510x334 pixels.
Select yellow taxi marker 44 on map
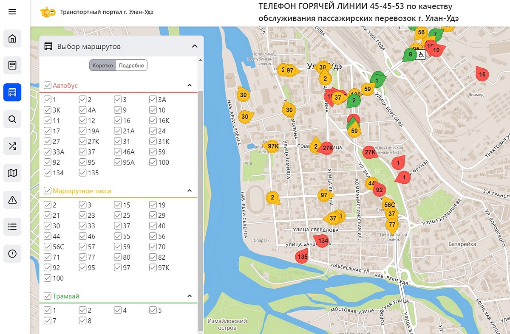(371, 183)
